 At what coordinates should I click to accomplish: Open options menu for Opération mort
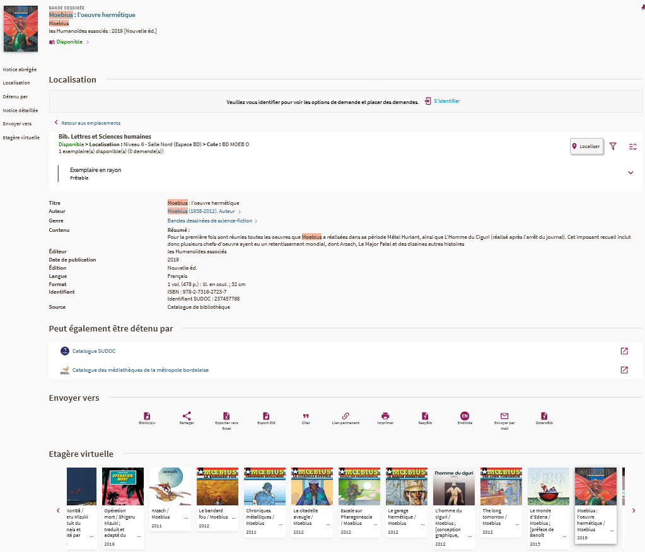[139, 536]
